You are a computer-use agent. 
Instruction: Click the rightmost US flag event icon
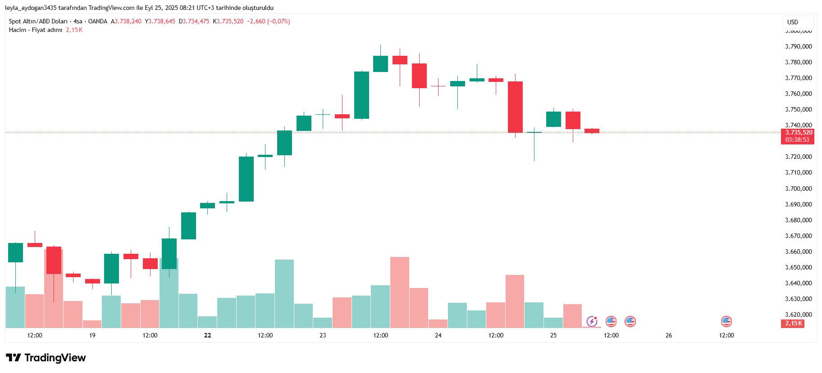(x=726, y=321)
